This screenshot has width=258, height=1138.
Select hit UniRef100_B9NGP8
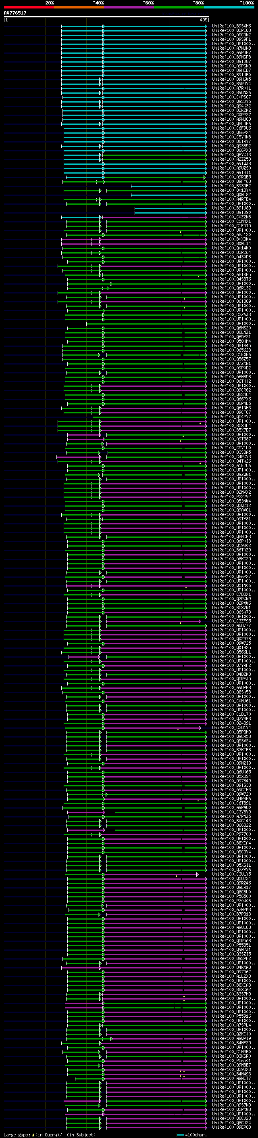pyautogui.click(x=231, y=57)
